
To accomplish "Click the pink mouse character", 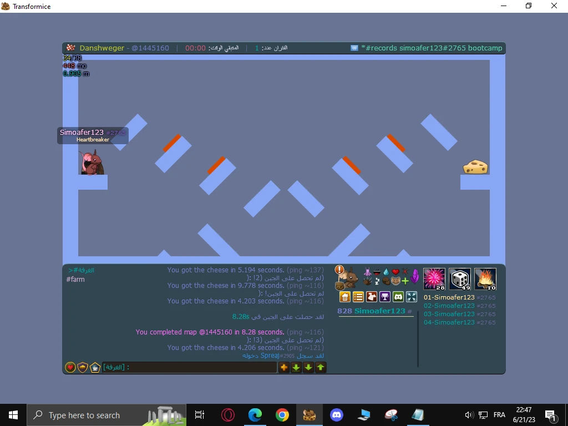I will [x=92, y=163].
